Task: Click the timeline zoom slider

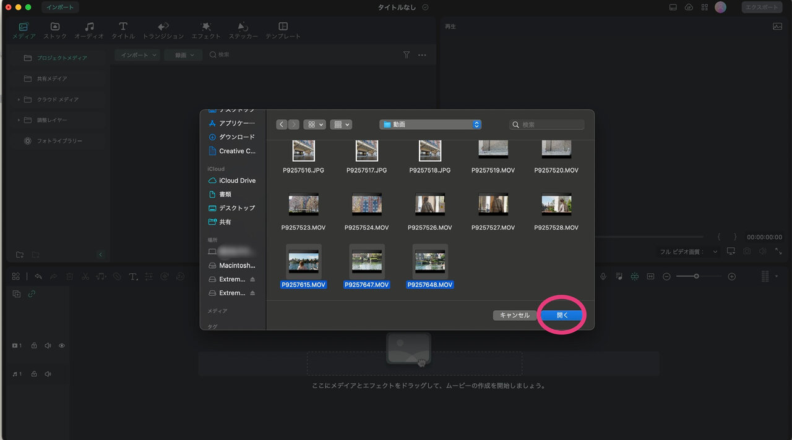Action: [699, 277]
